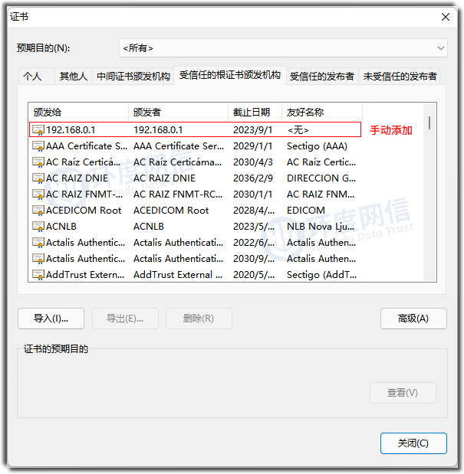Click friendly name NLB Nova Lju...
This screenshot has width=464, height=474.
[x=321, y=227]
